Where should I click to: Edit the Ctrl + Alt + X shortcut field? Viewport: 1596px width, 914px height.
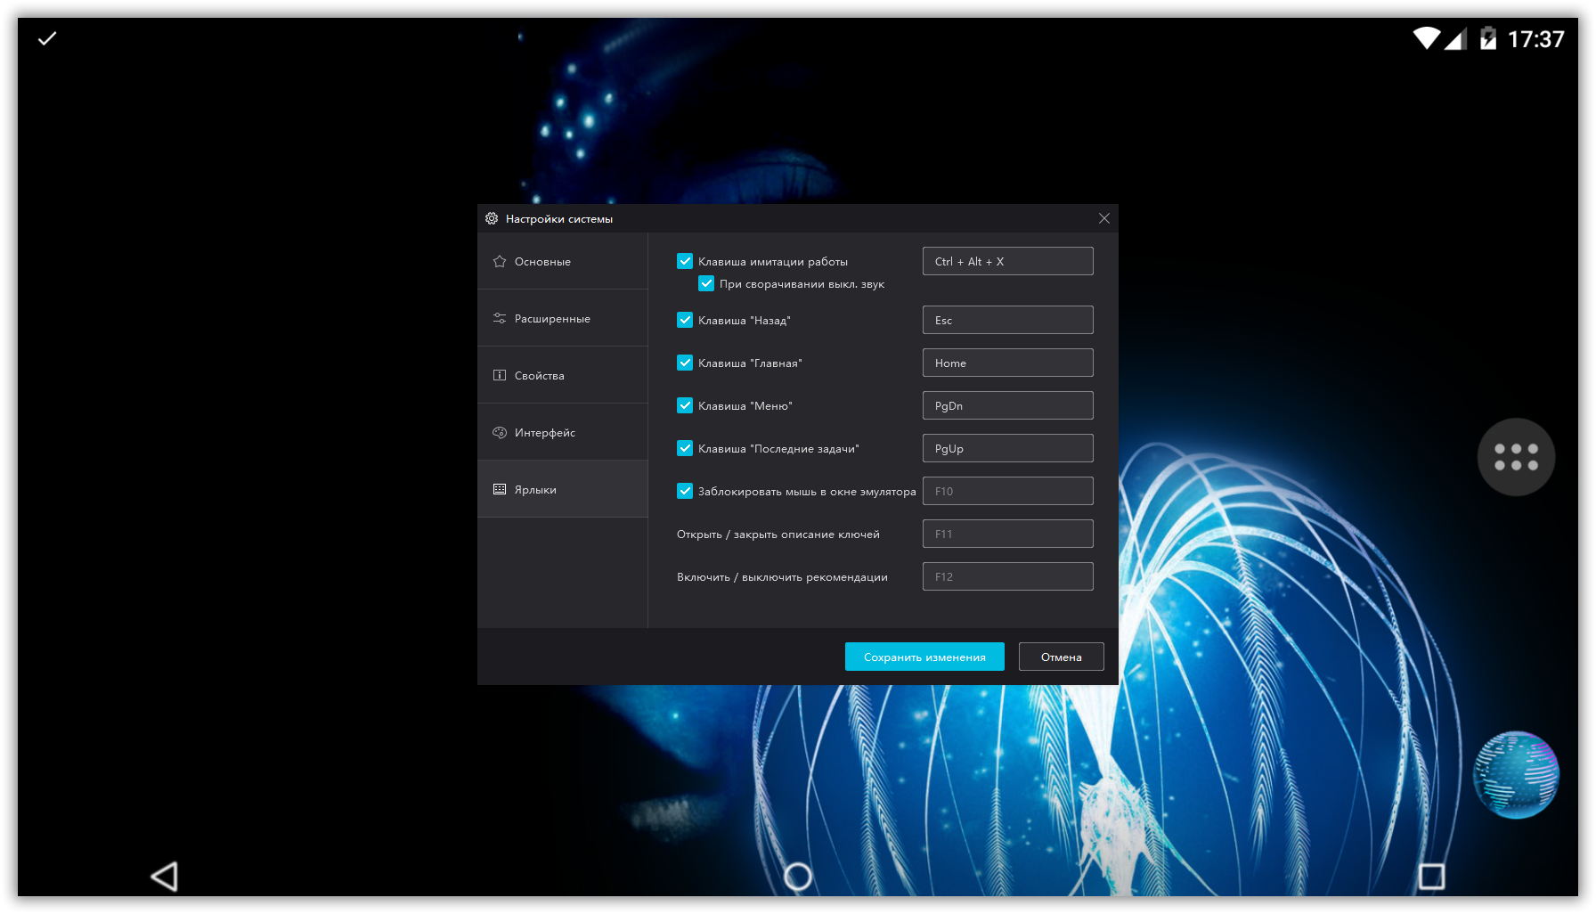[1007, 261]
